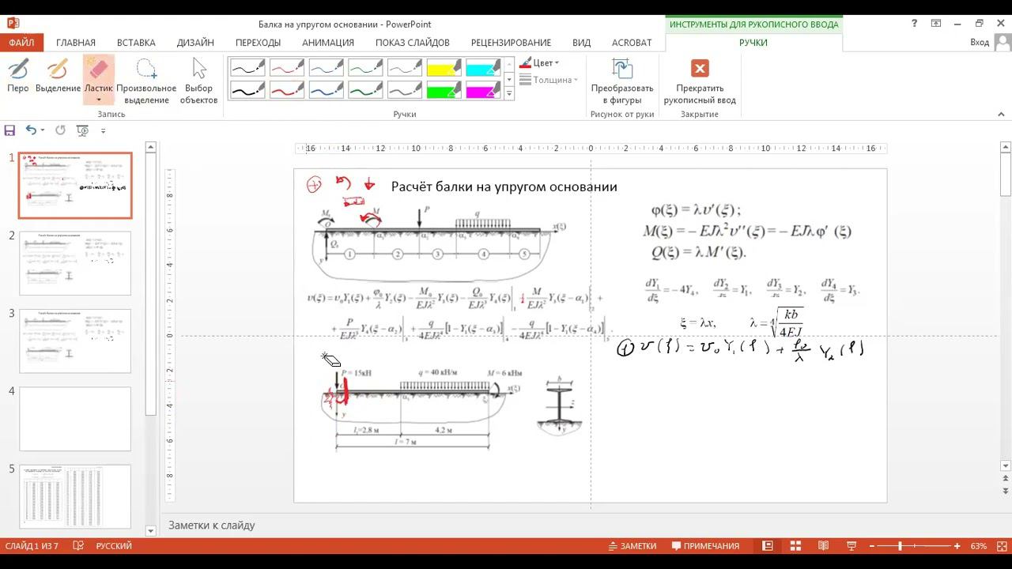Activate the Ластик eraser tool
Viewport: 1012px width, 569px height.
(99, 73)
